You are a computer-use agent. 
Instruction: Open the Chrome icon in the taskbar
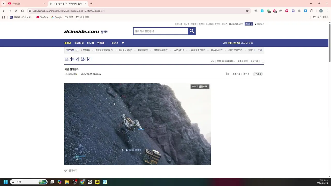[x=82, y=182]
